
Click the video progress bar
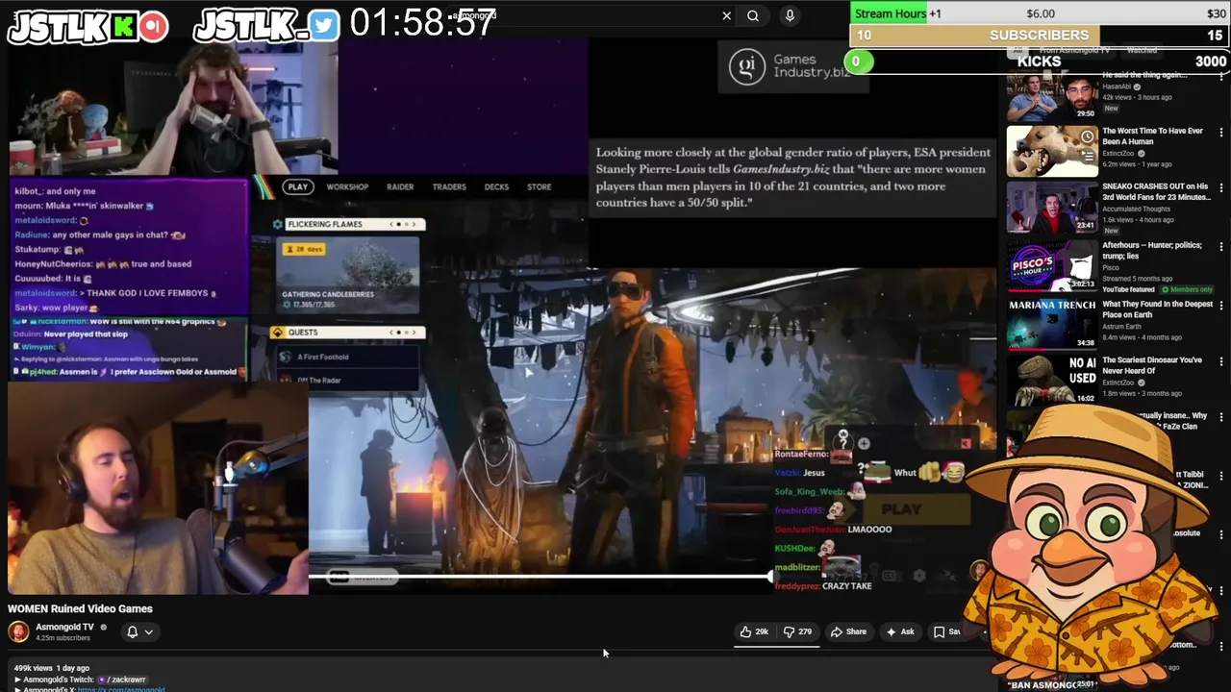[x=540, y=577]
